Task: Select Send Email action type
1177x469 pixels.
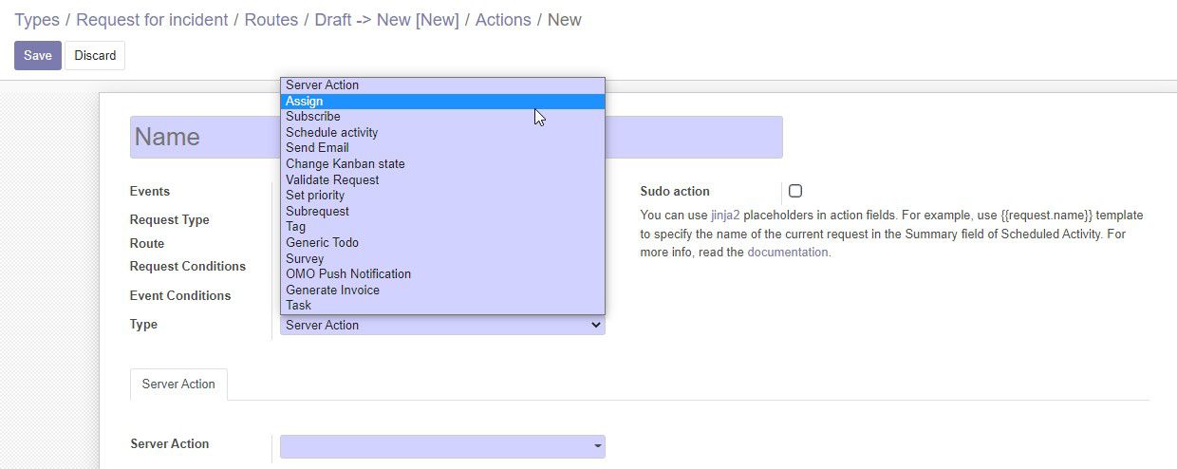Action: pos(442,148)
